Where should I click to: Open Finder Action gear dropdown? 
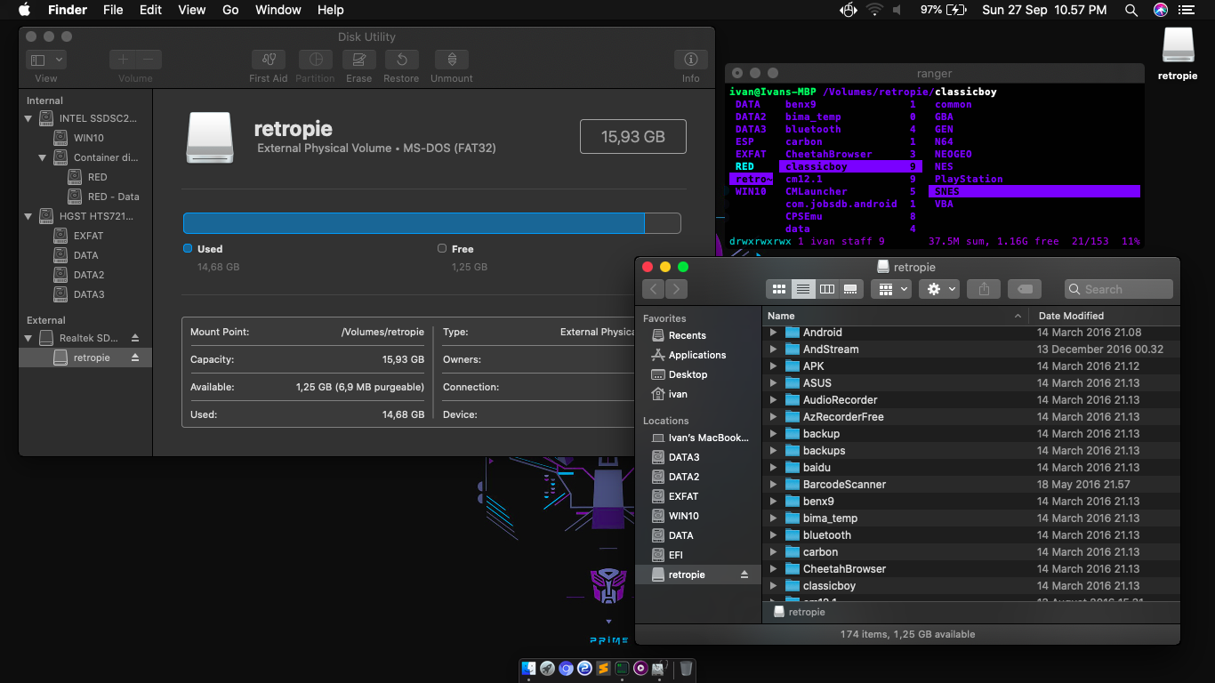tap(939, 289)
